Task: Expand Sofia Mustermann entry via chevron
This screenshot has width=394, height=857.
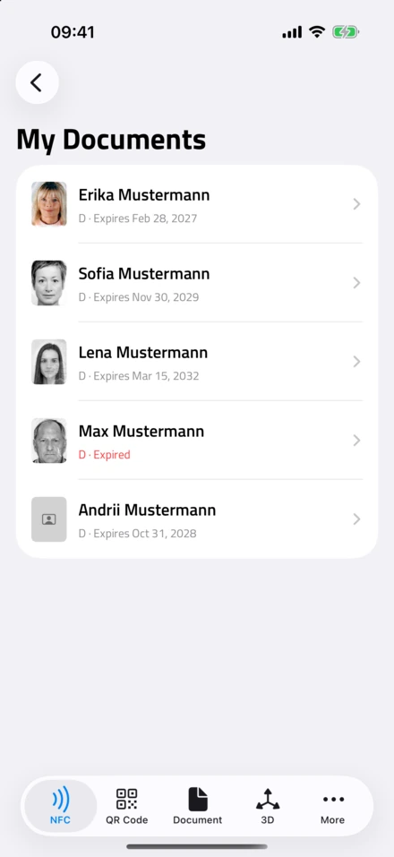Action: point(356,283)
